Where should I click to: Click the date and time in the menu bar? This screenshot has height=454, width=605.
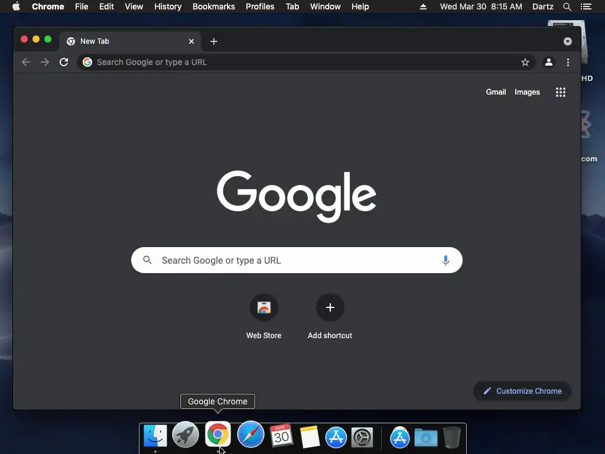481,7
